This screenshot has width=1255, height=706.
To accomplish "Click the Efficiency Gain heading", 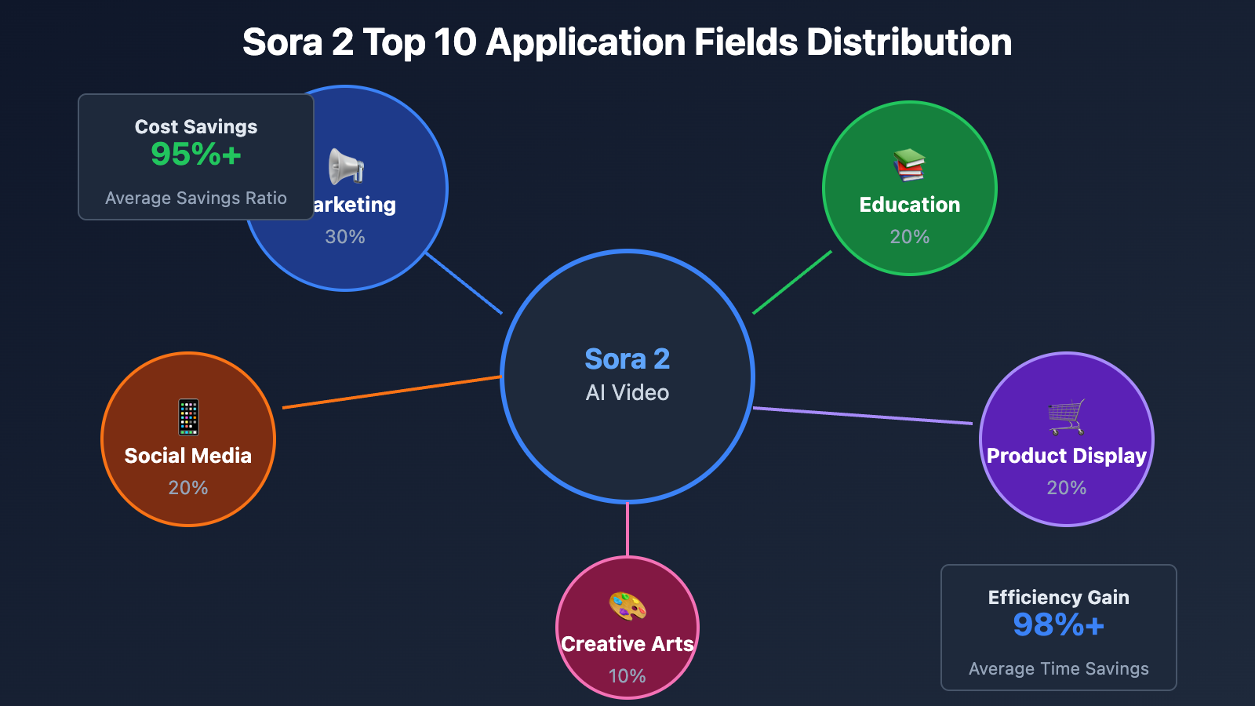I will point(1059,598).
